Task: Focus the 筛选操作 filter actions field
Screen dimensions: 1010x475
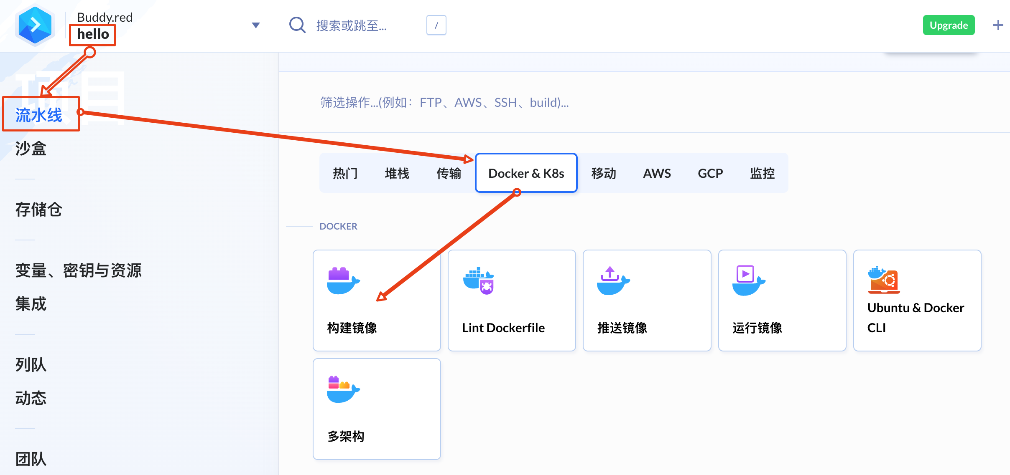Action: click(x=444, y=102)
